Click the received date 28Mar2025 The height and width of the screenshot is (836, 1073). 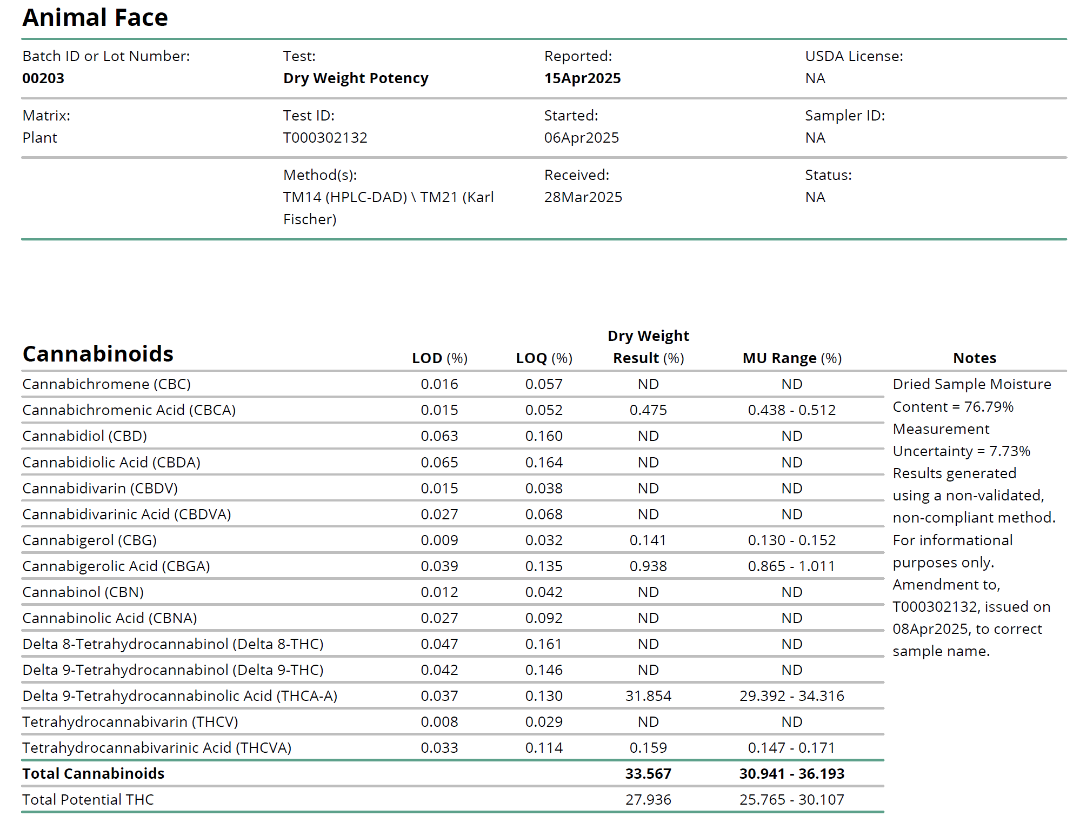pos(583,197)
